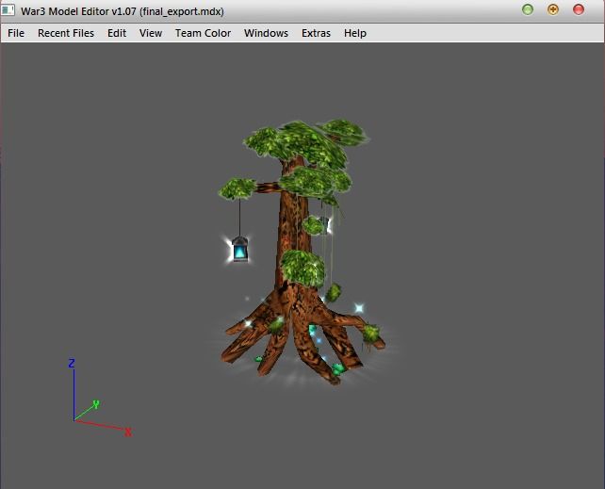The height and width of the screenshot is (489, 605).
Task: Open the Windows menu
Action: tap(266, 33)
